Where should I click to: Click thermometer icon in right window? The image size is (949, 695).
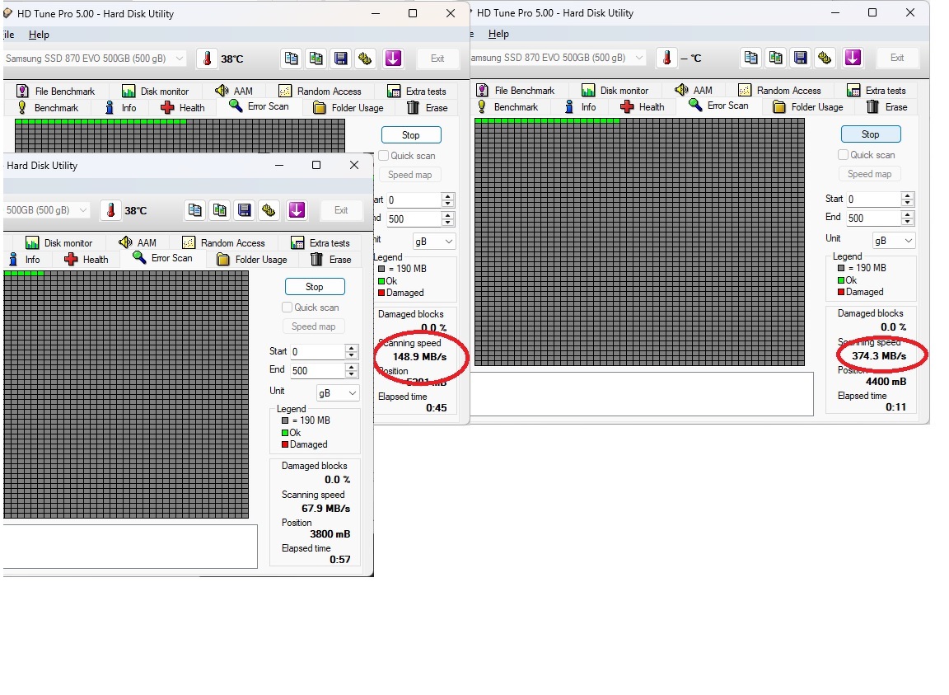[667, 58]
